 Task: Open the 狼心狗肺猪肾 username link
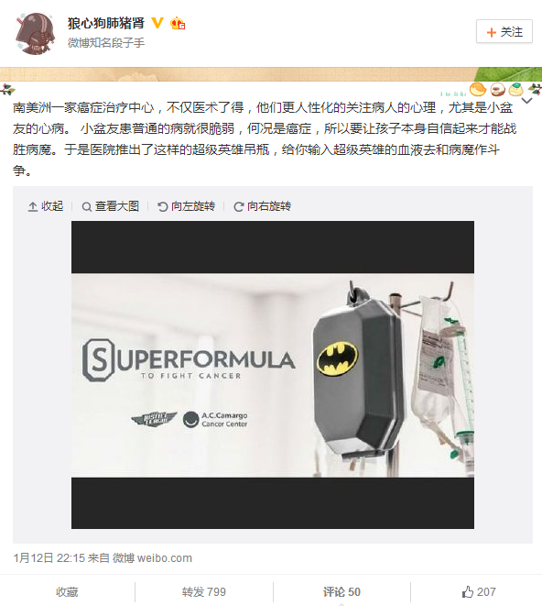point(106,23)
